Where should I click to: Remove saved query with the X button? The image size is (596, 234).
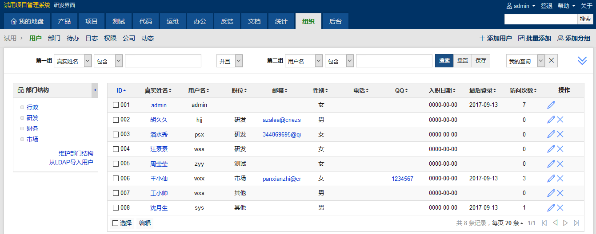552,61
